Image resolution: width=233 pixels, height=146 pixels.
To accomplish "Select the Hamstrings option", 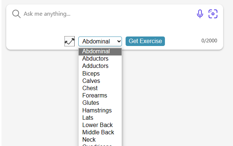I will [97, 110].
